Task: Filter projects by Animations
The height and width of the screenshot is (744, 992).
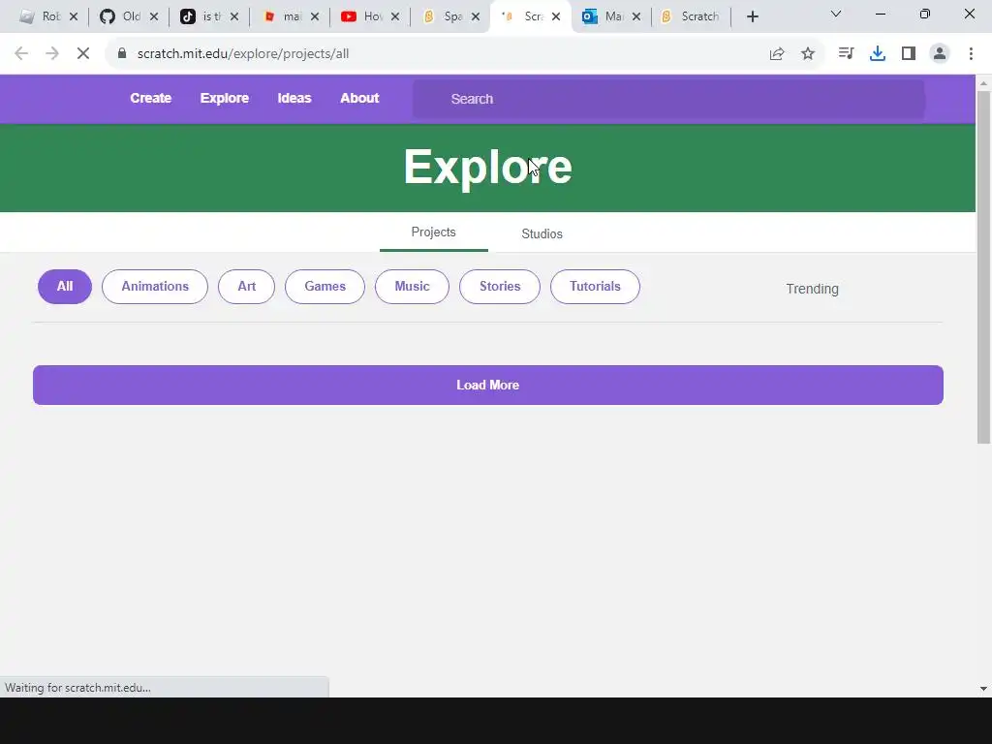Action: click(x=155, y=286)
